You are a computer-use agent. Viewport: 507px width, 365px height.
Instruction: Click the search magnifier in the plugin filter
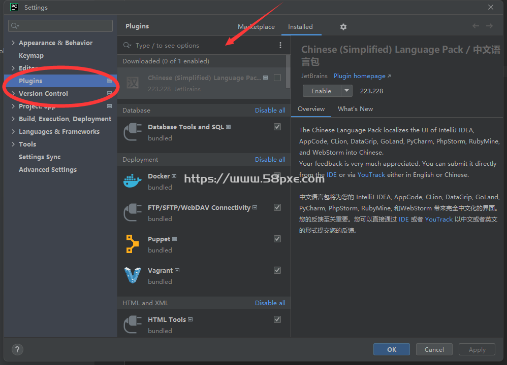[x=127, y=45]
